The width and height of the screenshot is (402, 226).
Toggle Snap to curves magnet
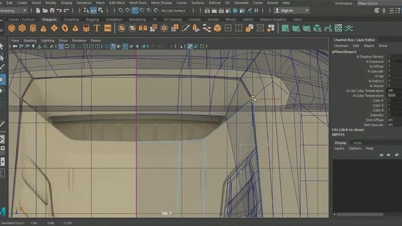pos(128,11)
